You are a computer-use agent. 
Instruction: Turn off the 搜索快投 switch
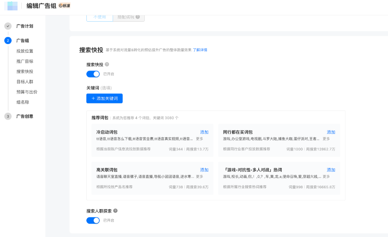coord(93,74)
